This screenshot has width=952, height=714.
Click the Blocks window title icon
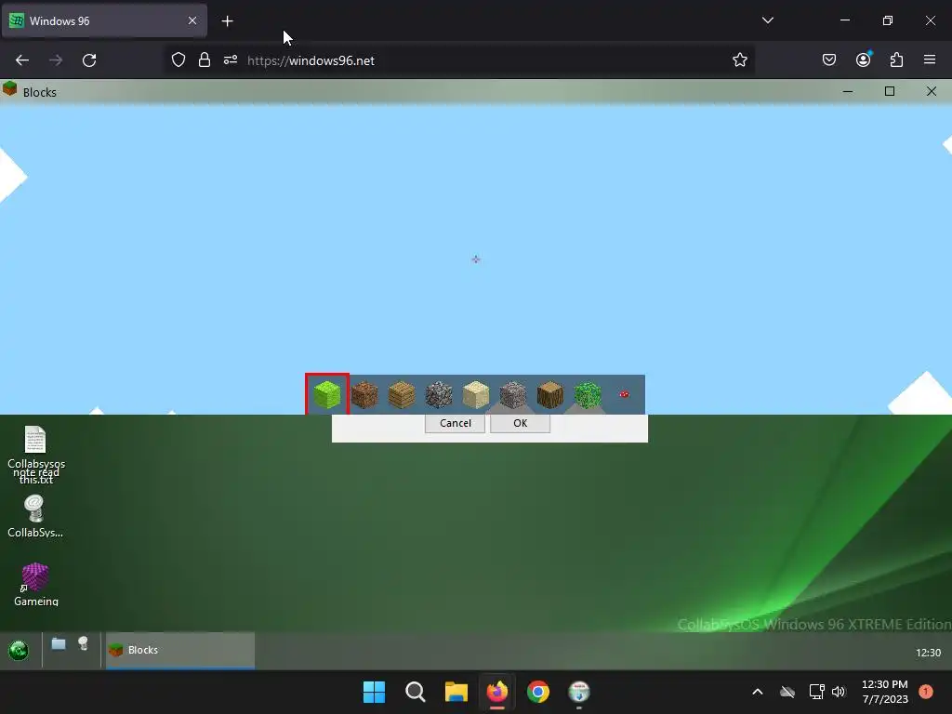click(x=9, y=89)
